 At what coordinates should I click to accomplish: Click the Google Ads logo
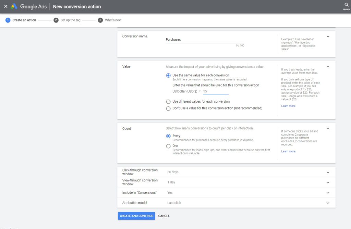tap(28, 6)
